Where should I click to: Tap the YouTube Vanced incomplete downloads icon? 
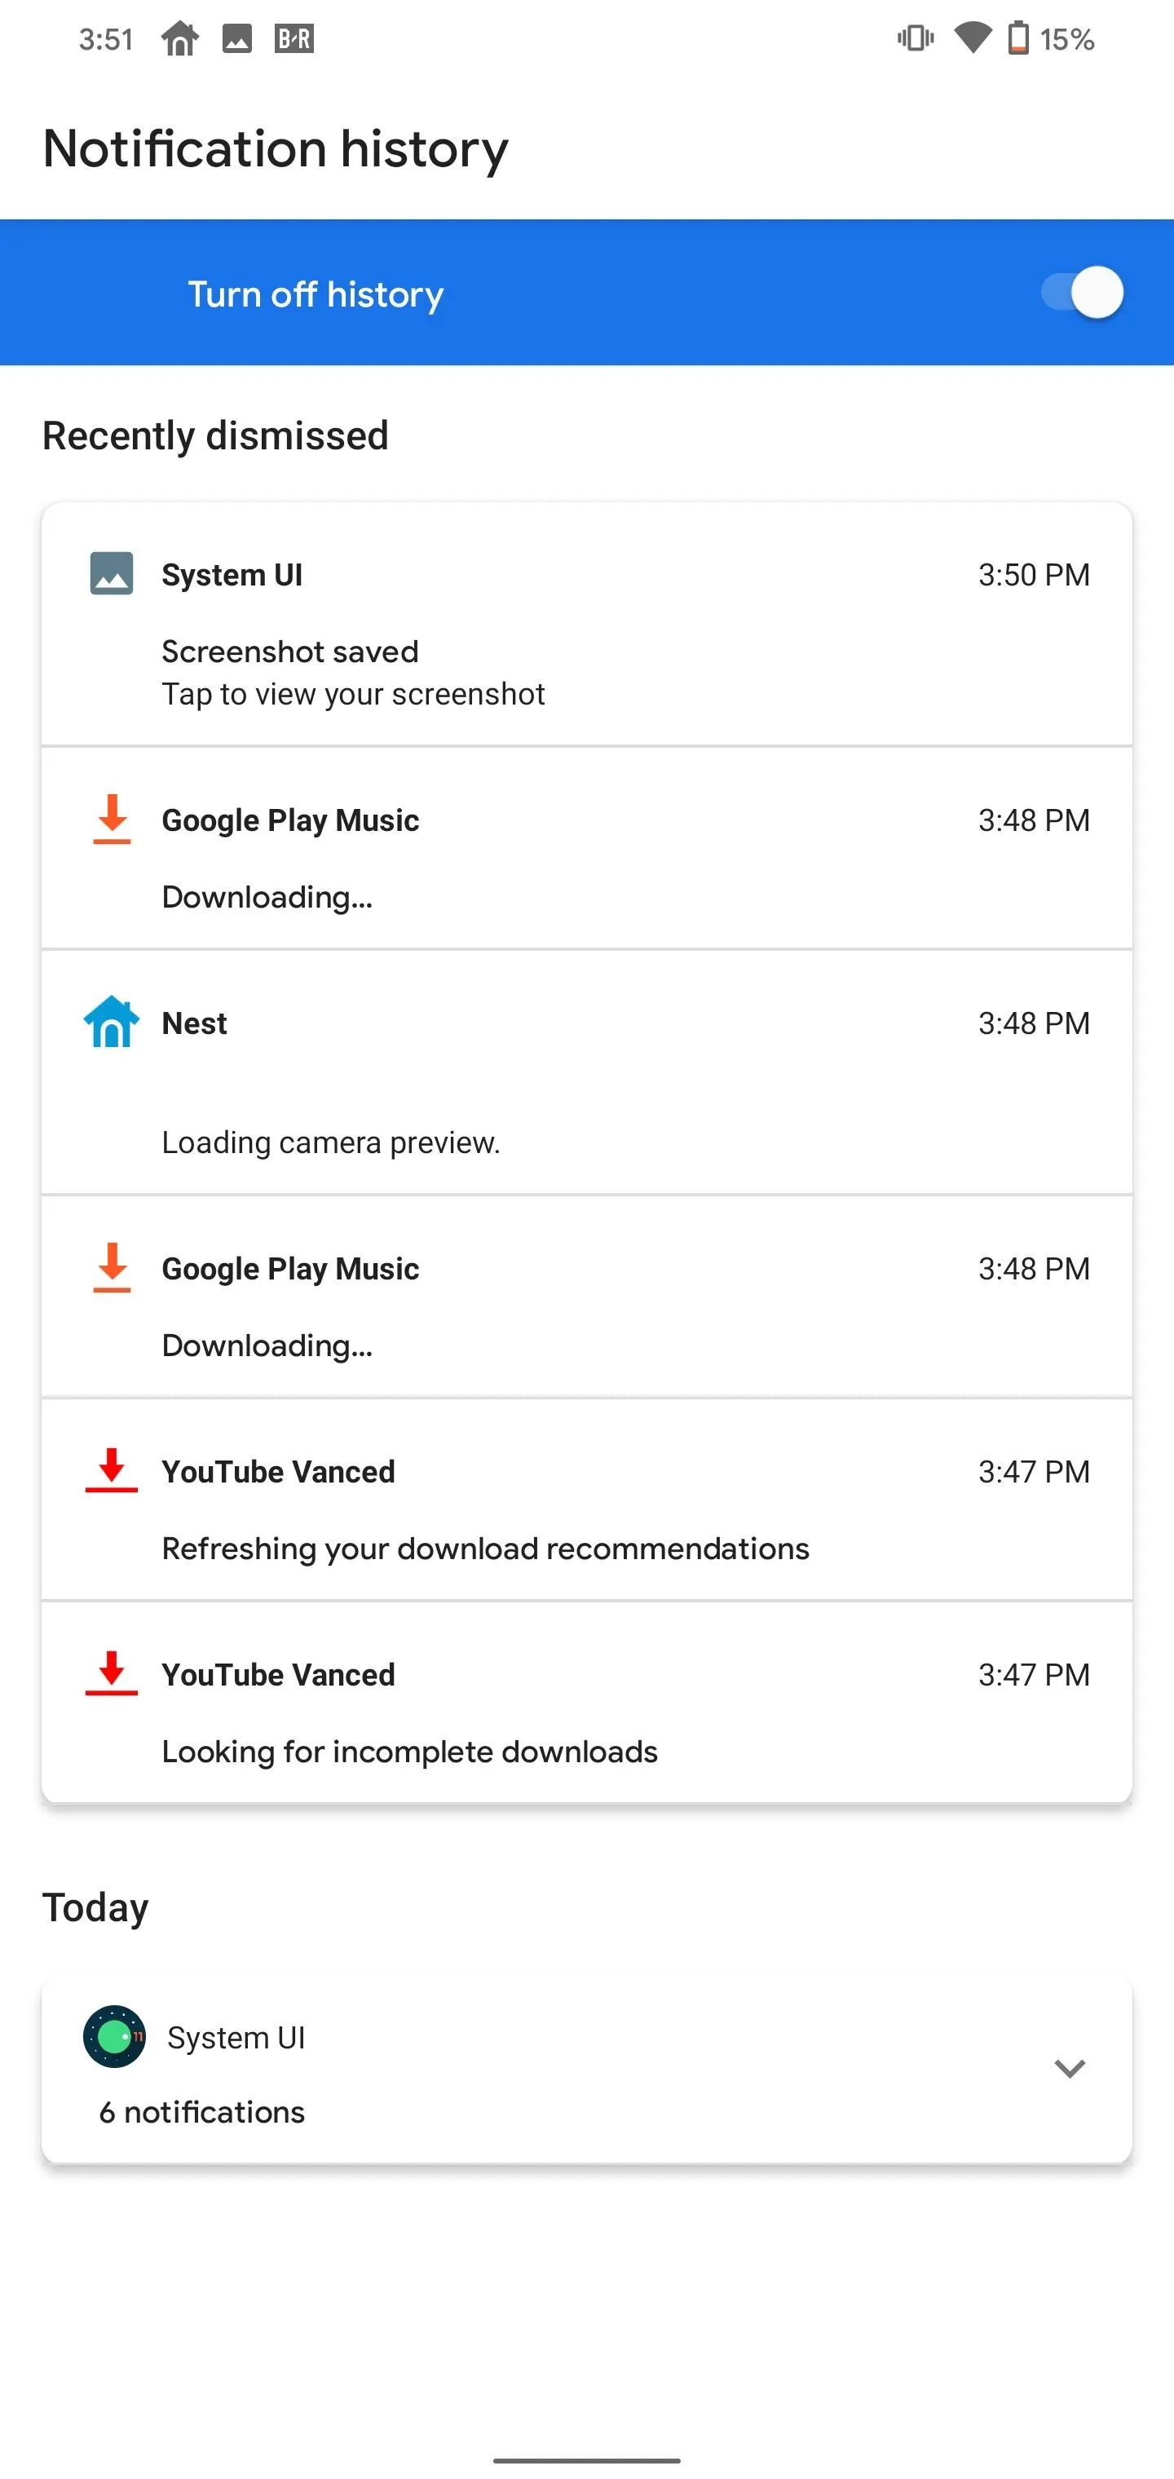pyautogui.click(x=112, y=1673)
